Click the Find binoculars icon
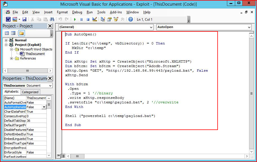The image size is (257, 162). (52, 19)
